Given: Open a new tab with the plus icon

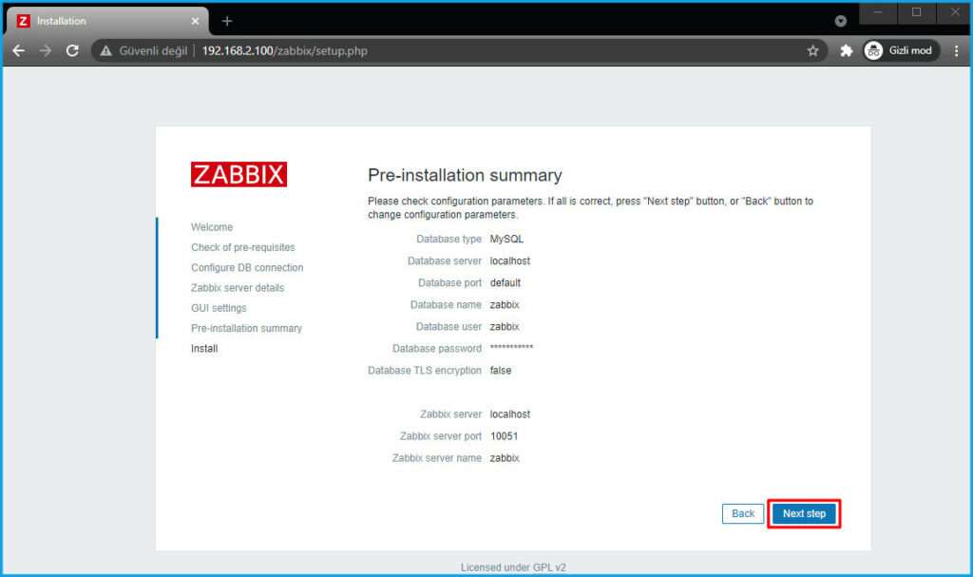Looking at the screenshot, I should 227,21.
